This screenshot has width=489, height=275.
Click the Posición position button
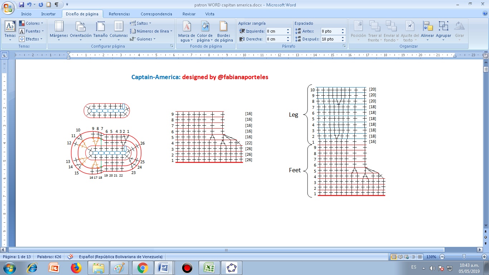358,31
